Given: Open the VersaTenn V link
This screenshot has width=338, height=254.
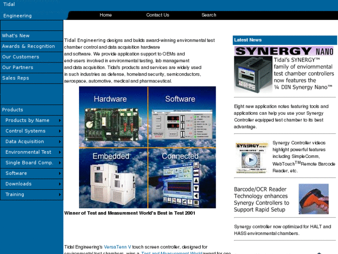Looking at the screenshot, I should point(118,247).
